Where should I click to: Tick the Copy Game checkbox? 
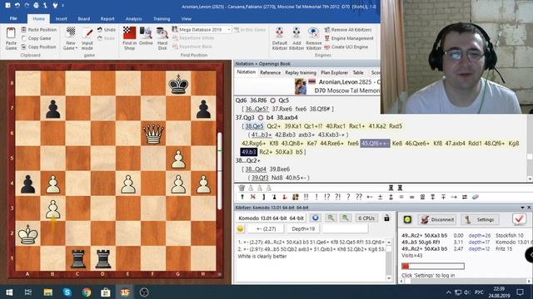[24, 38]
